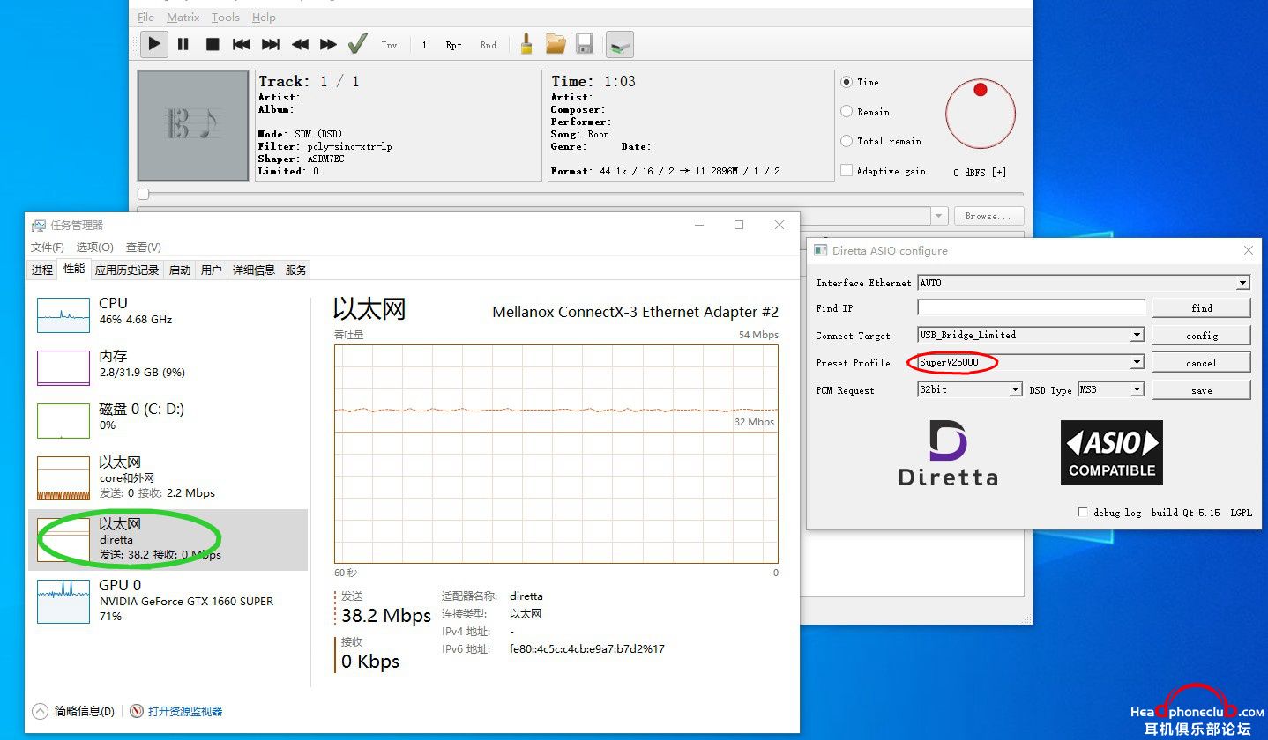This screenshot has height=740, width=1268.
Task: Open the DSD Type MSB dropdown
Action: [x=1111, y=389]
